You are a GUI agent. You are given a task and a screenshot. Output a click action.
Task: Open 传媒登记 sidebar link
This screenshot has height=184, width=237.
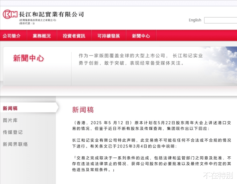tap(13, 132)
